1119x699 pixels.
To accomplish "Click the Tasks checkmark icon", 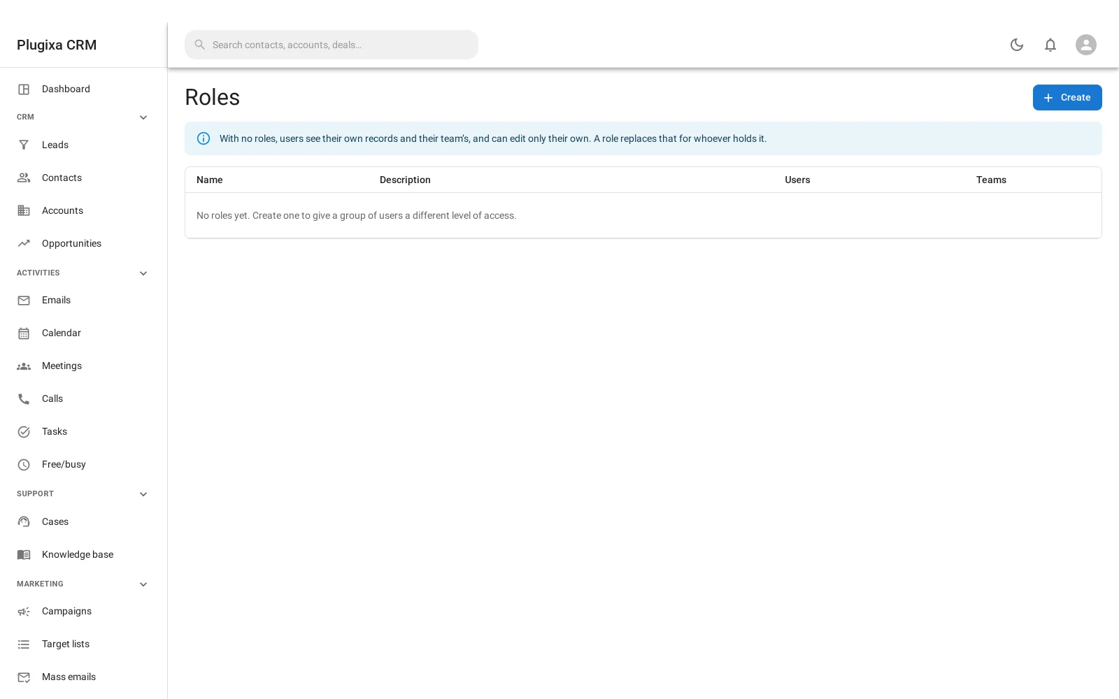I will [24, 432].
